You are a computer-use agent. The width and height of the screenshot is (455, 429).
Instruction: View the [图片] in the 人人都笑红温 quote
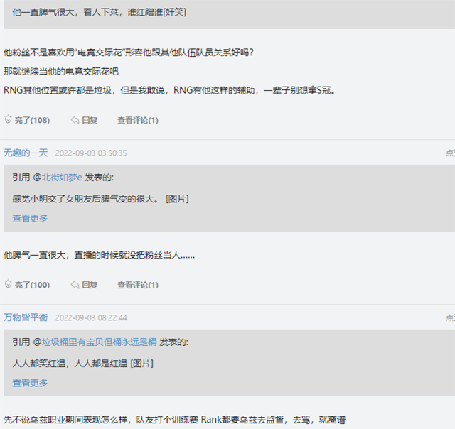pos(142,363)
